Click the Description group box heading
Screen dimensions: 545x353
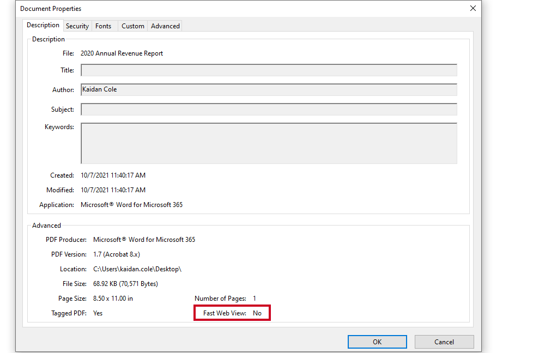(49, 39)
